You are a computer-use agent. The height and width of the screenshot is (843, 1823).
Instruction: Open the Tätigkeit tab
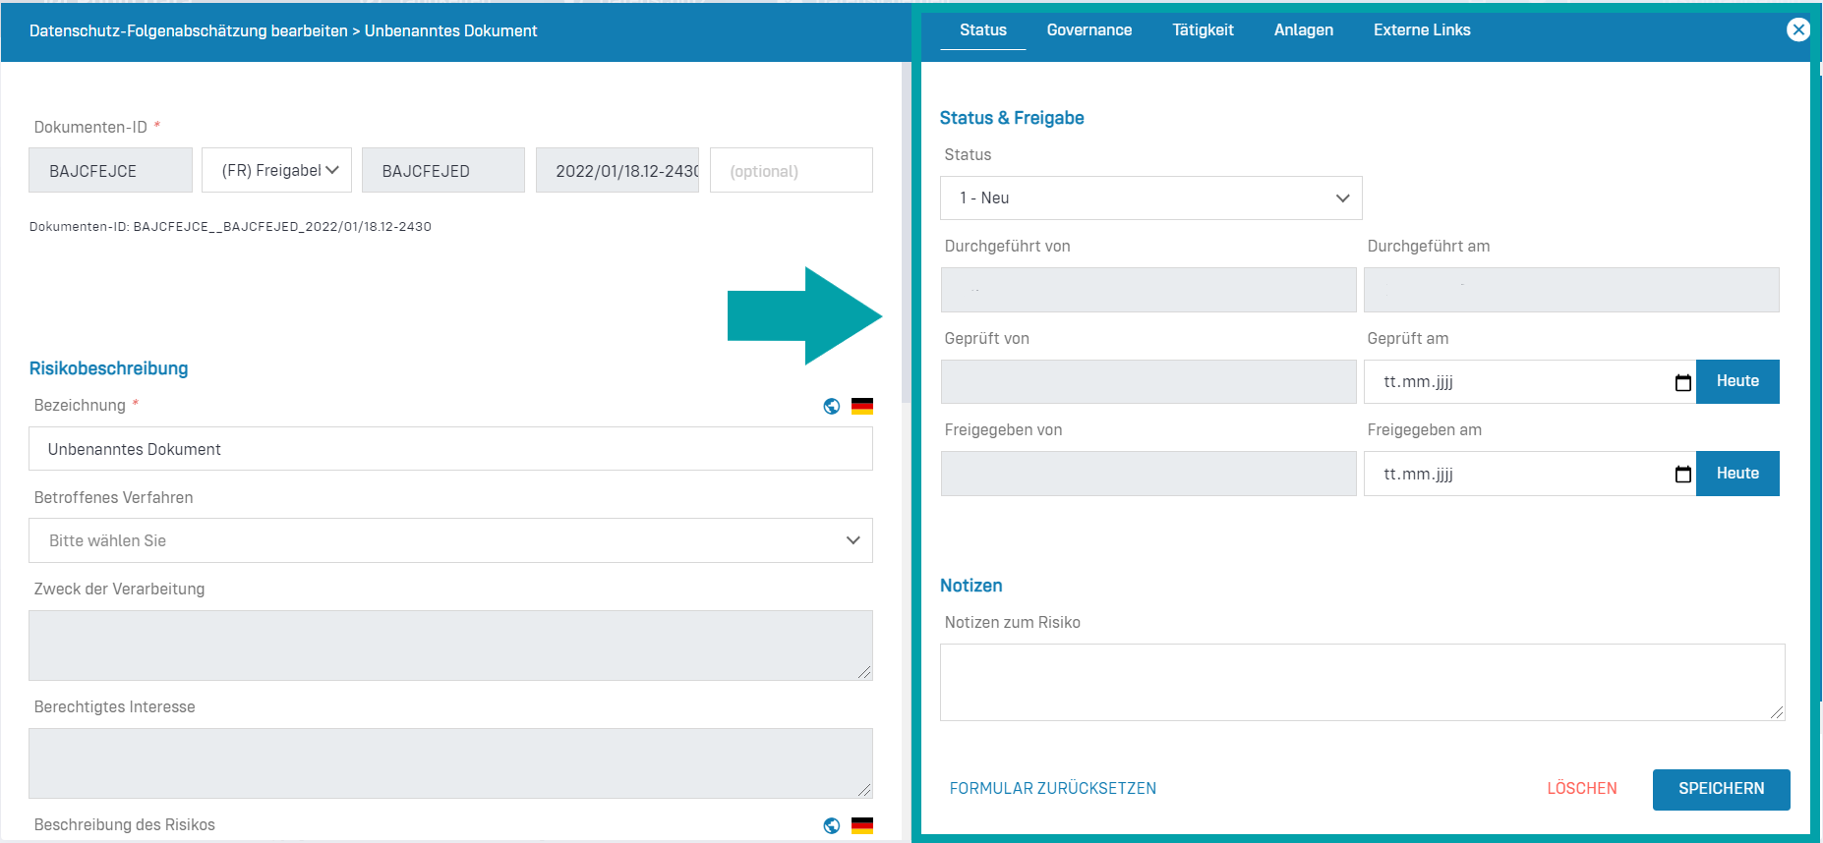pos(1203,30)
